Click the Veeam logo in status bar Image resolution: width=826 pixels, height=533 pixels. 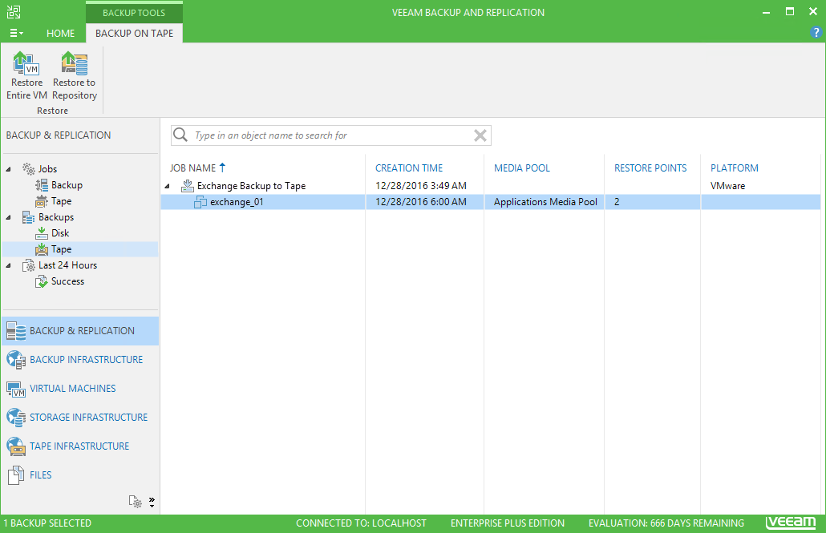[x=791, y=522]
